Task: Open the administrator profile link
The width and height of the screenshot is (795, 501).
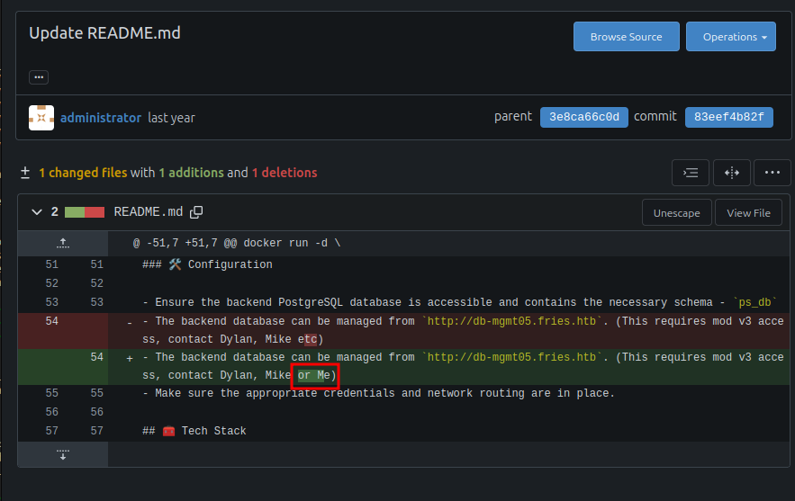Action: (101, 118)
